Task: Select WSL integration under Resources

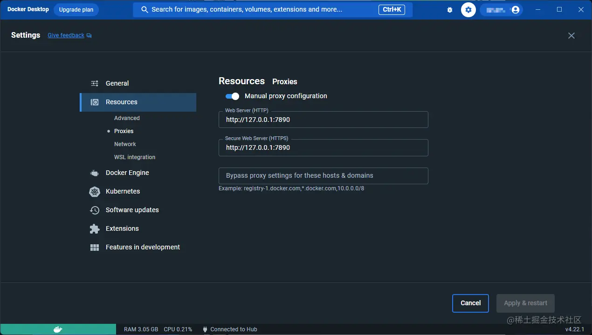Action: pyautogui.click(x=135, y=157)
